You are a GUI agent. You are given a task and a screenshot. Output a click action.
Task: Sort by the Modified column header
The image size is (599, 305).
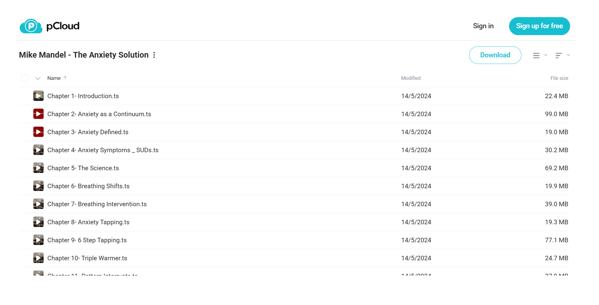411,78
